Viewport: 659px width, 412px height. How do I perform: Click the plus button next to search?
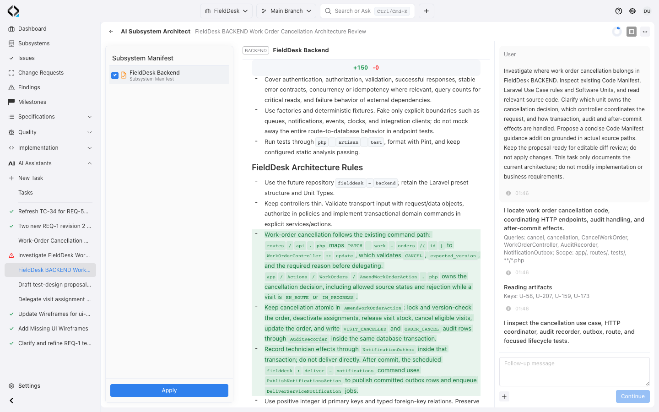pos(427,11)
